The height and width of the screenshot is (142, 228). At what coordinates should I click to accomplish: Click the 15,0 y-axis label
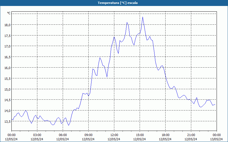(7, 89)
